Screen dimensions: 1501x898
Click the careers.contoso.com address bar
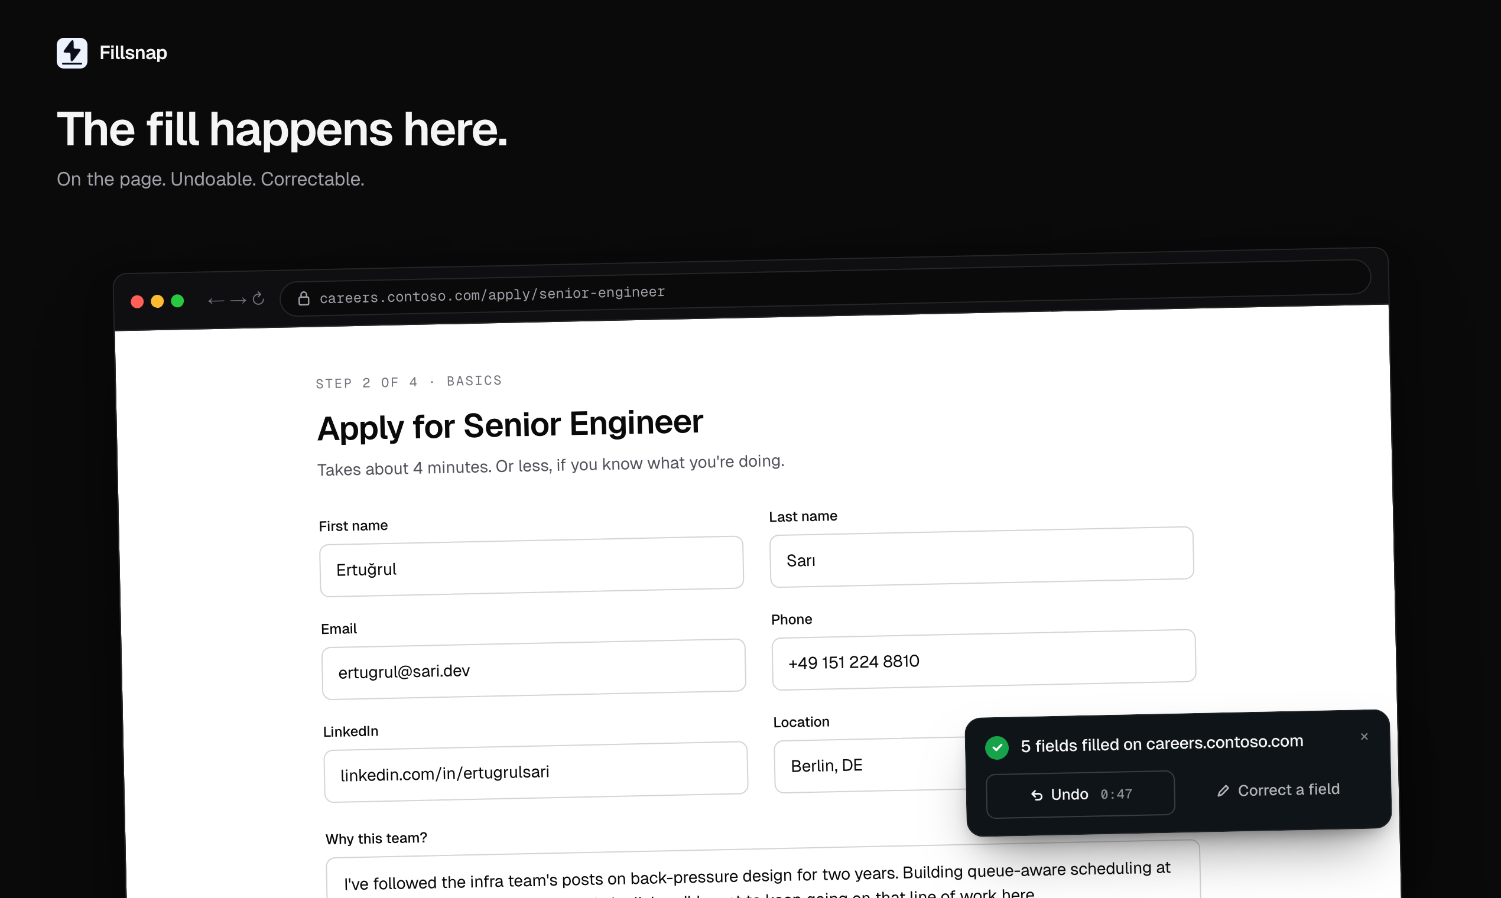[x=825, y=288]
